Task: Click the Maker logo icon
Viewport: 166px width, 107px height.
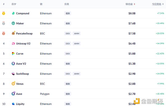Action: (x=13, y=23)
